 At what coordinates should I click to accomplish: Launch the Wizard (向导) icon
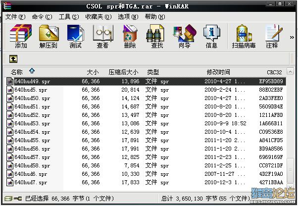[x=184, y=36]
